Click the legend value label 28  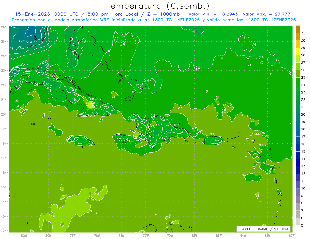[303, 55]
